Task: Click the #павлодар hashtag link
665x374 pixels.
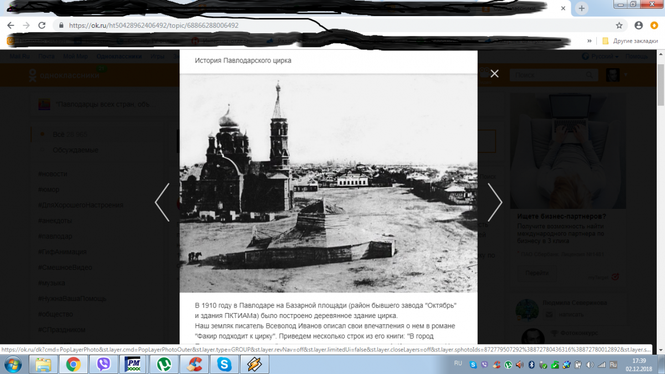Action: point(55,236)
